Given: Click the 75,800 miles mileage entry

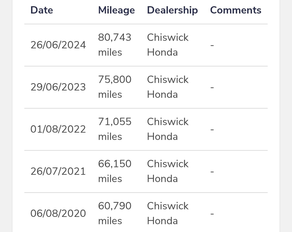Looking at the screenshot, I should [x=115, y=87].
